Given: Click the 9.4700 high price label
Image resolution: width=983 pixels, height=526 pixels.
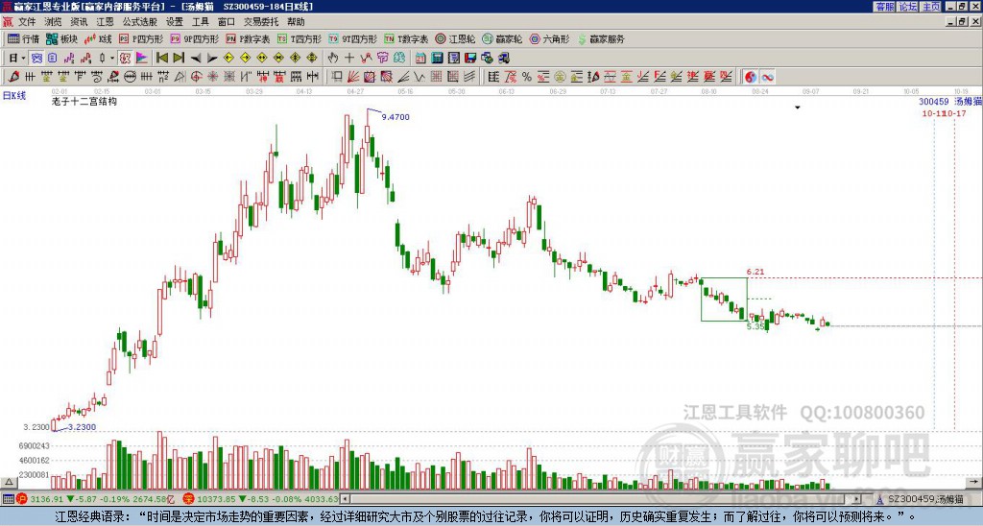Looking at the screenshot, I should 395,117.
